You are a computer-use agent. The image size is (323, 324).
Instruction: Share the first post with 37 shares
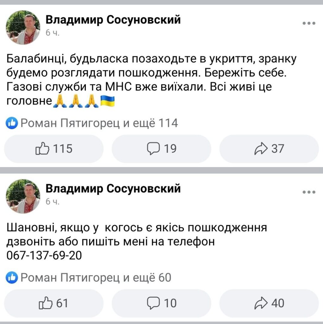point(269,149)
